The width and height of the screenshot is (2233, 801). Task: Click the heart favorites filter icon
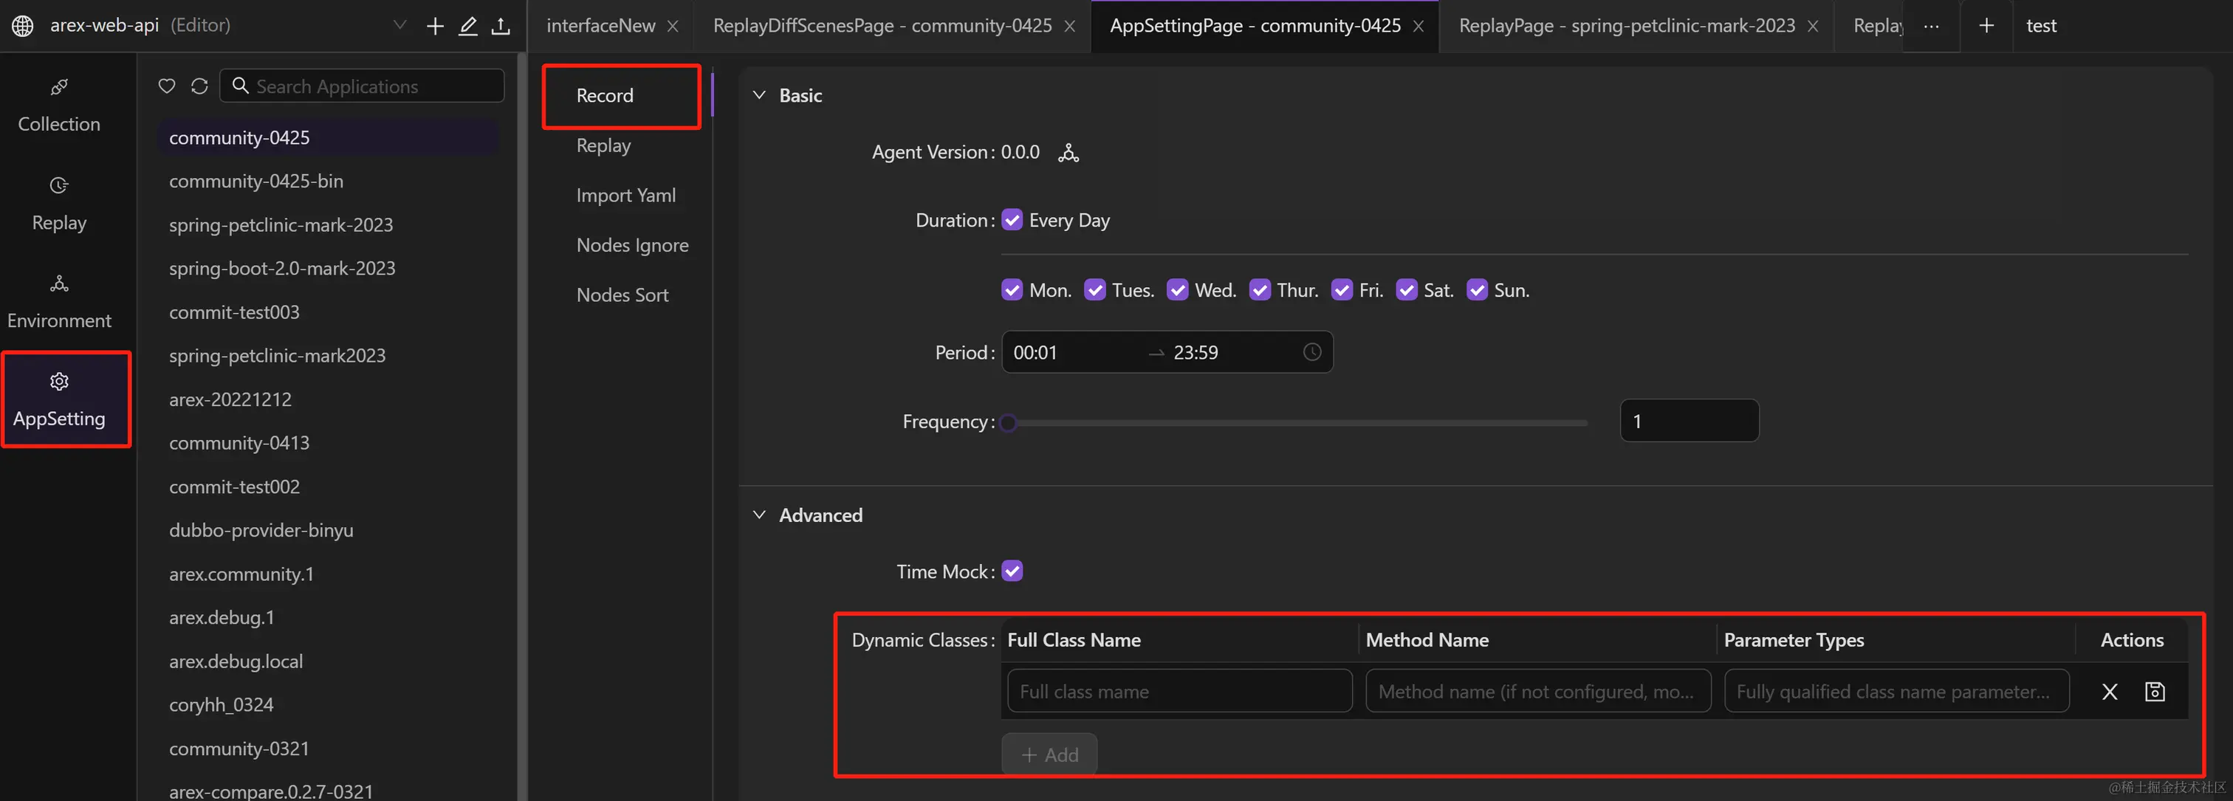168,86
